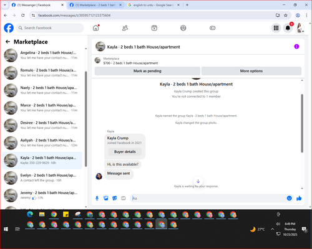Click the voice clip microphone icon
This screenshot has height=249, width=312.
(97, 199)
